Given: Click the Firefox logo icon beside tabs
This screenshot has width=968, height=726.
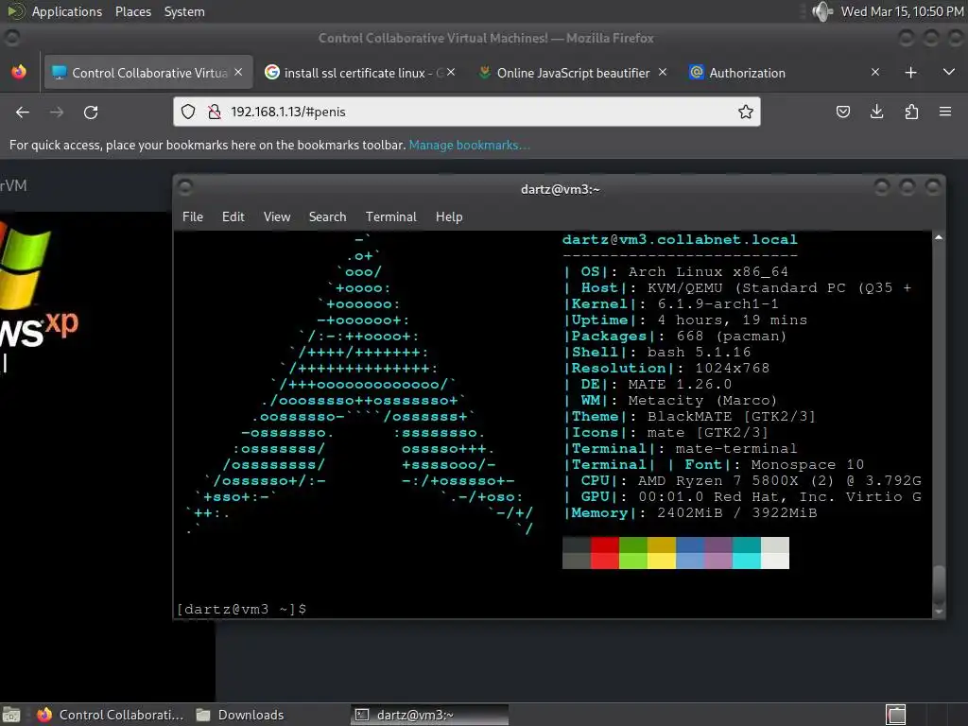Looking at the screenshot, I should point(19,72).
